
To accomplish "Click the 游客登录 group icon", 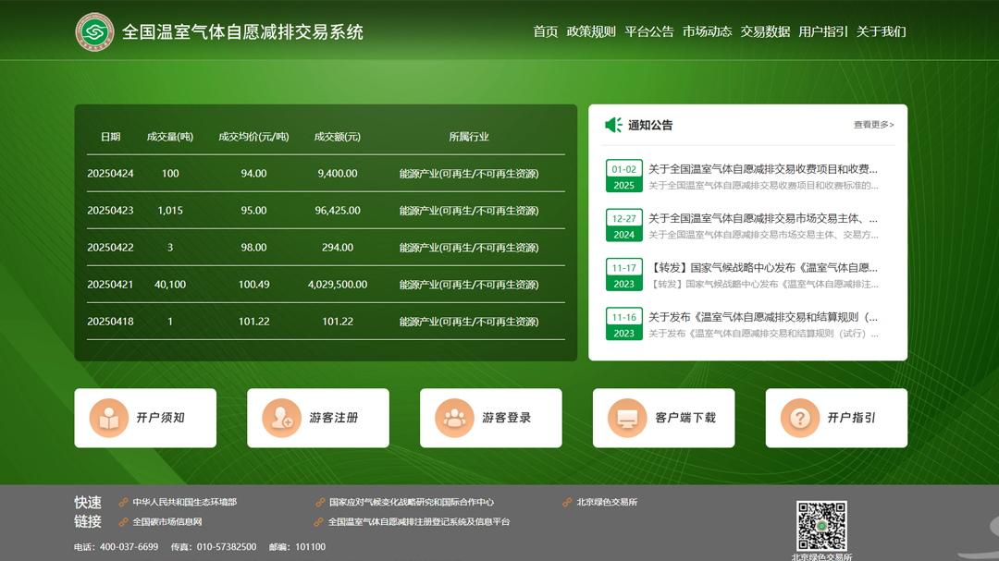I will click(454, 419).
